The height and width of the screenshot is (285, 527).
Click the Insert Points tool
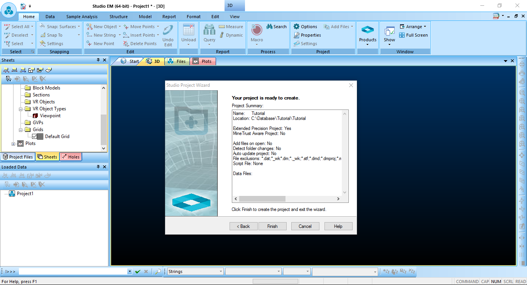pyautogui.click(x=139, y=35)
